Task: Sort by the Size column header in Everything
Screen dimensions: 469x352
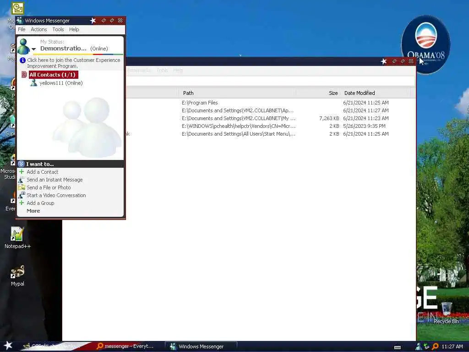Action: pos(318,93)
